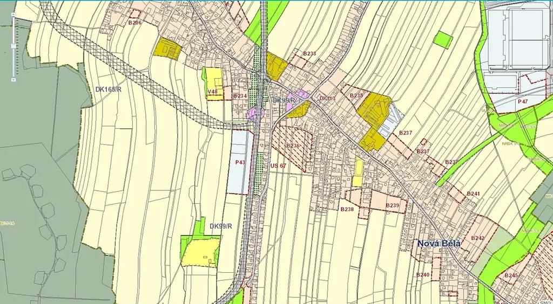The image size is (553, 304).
Task: Click the US 67 map label
Action: (278, 166)
